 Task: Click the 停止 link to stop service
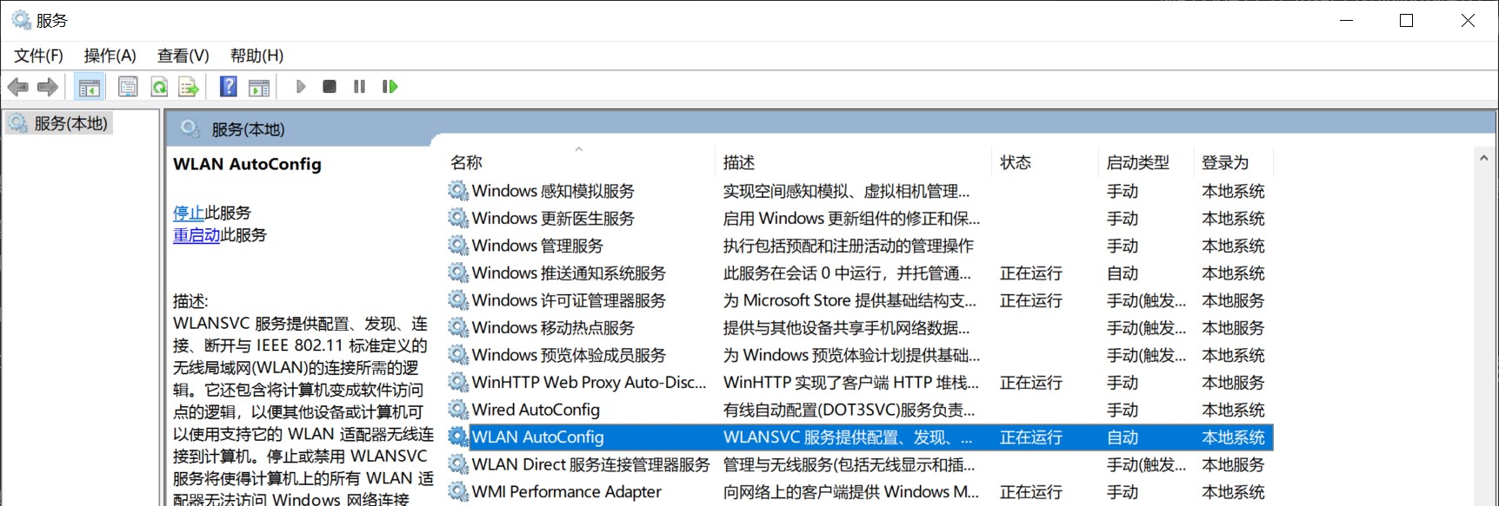pyautogui.click(x=189, y=213)
